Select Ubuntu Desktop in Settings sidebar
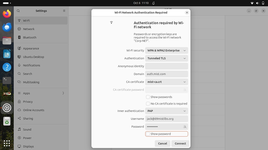 pos(41,57)
